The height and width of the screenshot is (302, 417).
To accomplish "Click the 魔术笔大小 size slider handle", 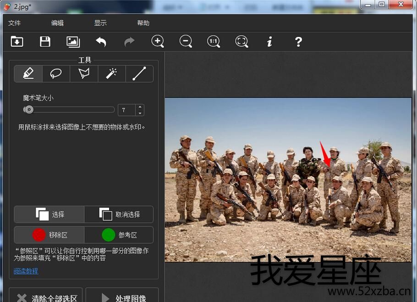I will (29, 110).
